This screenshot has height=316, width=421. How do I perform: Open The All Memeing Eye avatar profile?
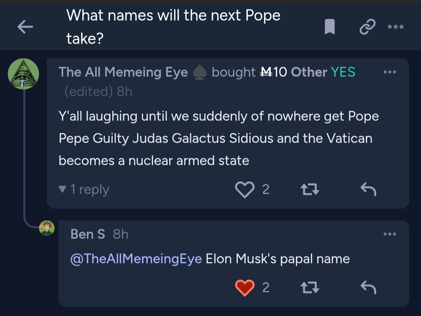[23, 74]
